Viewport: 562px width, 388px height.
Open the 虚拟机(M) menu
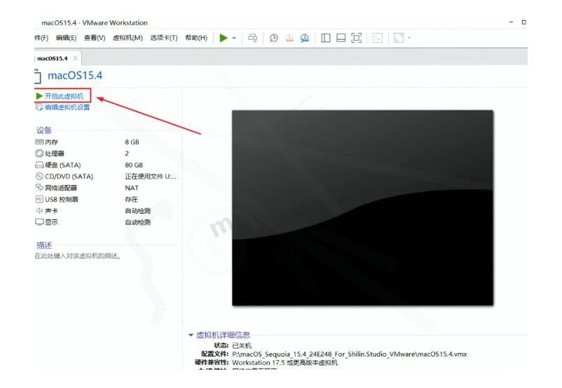[x=128, y=38]
